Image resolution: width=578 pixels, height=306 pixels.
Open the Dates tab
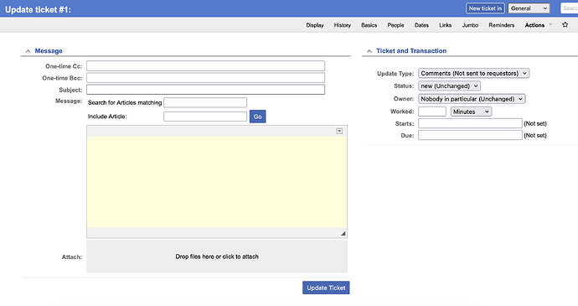pos(421,25)
